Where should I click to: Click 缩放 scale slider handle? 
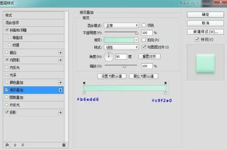pyautogui.click(x=124, y=66)
